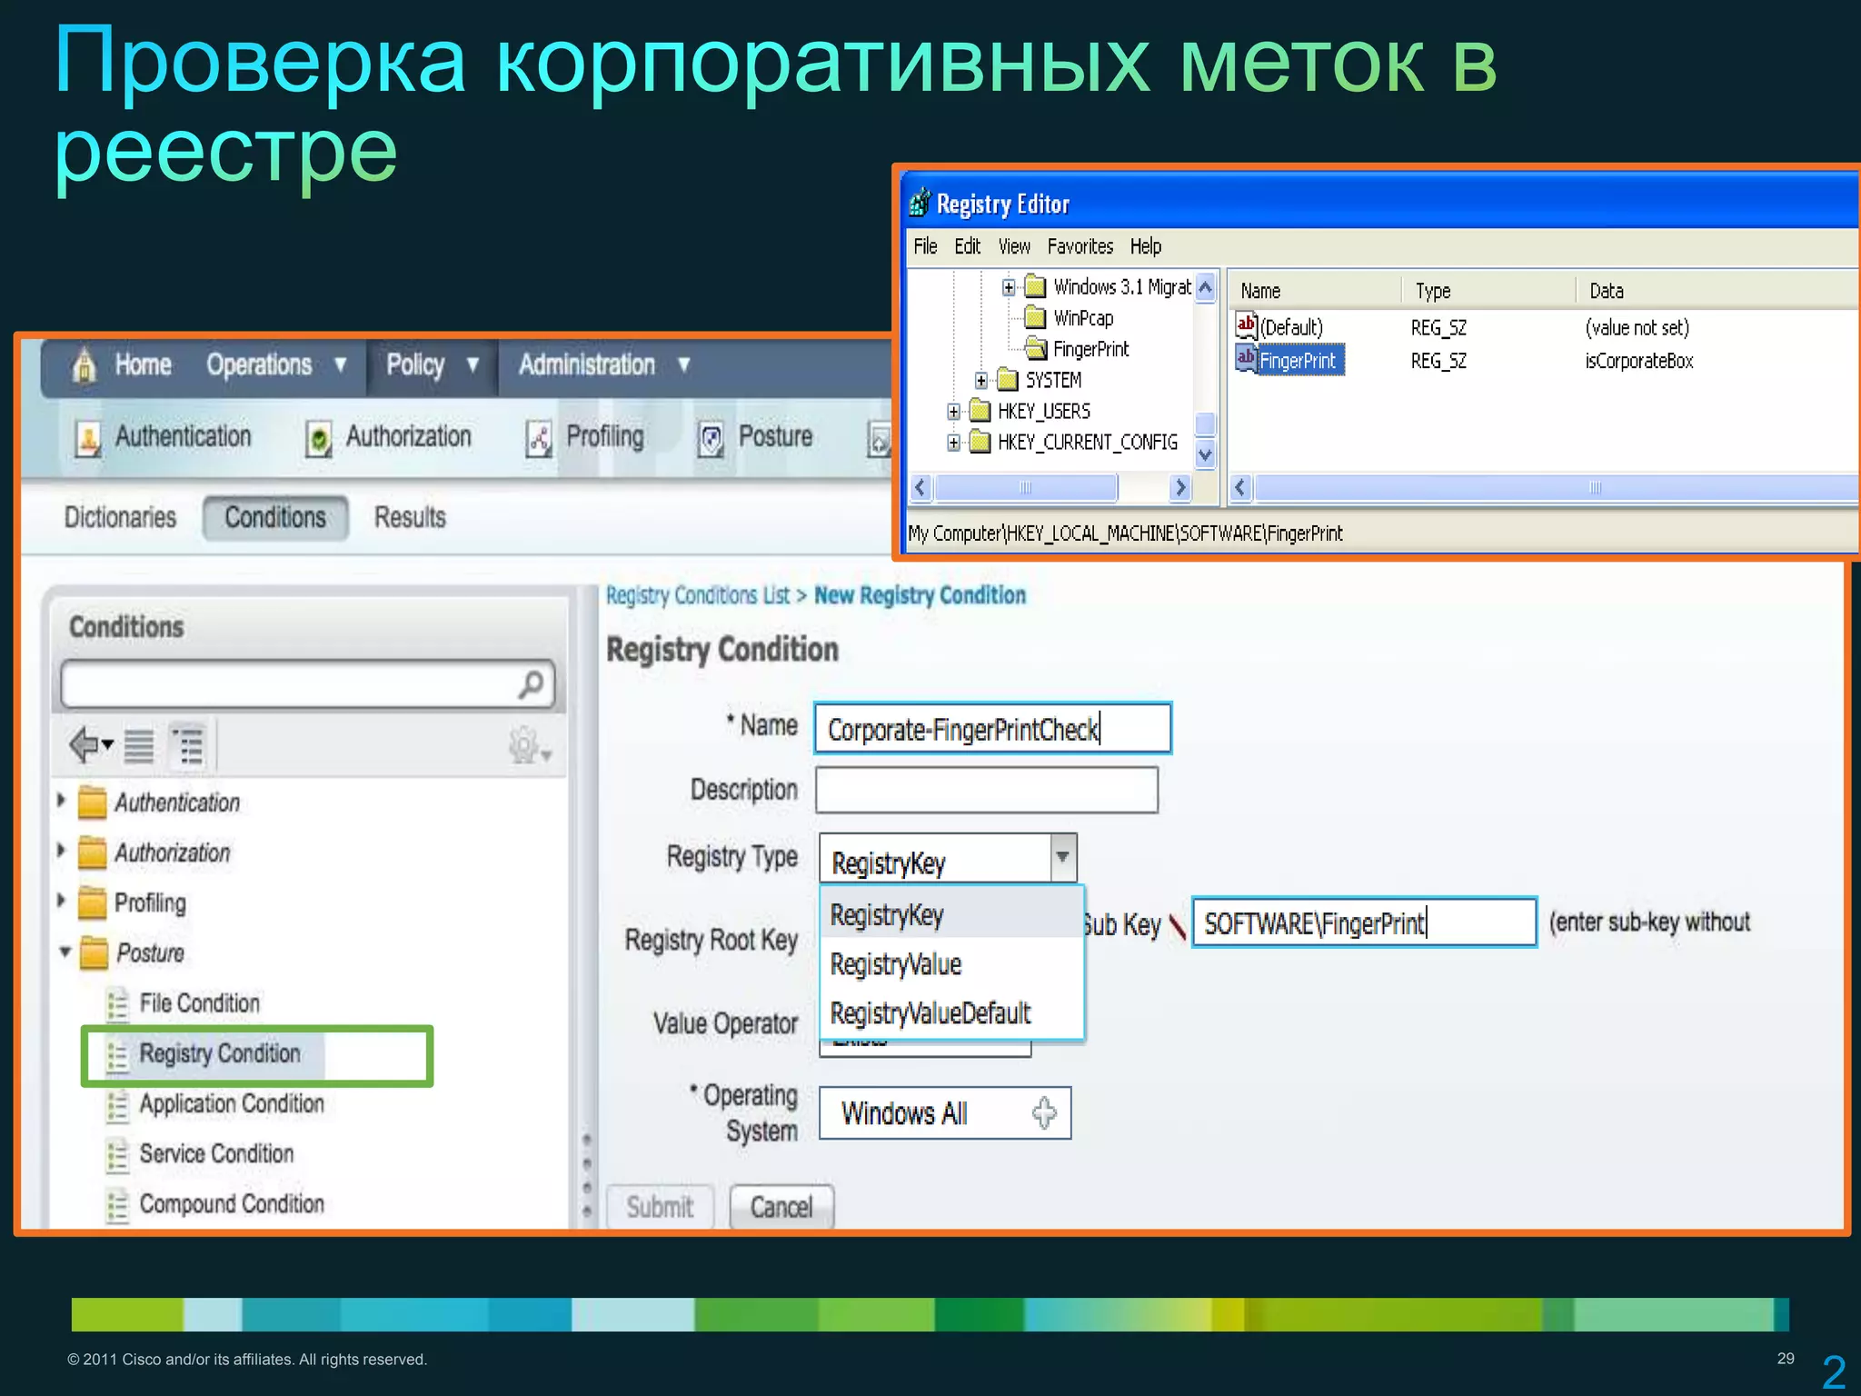Viewport: 1861px width, 1396px height.
Task: Click the back arrow icon in Conditions toolbar
Action: coord(85,745)
